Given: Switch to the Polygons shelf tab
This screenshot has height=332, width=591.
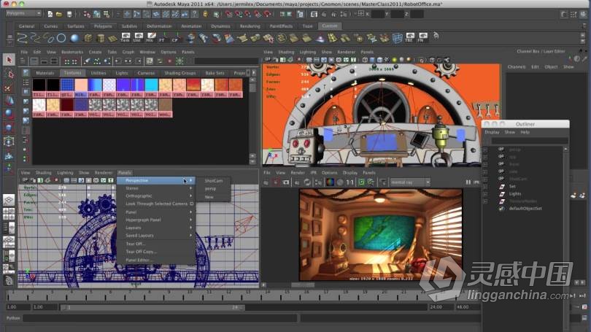Looking at the screenshot, I should coord(103,26).
